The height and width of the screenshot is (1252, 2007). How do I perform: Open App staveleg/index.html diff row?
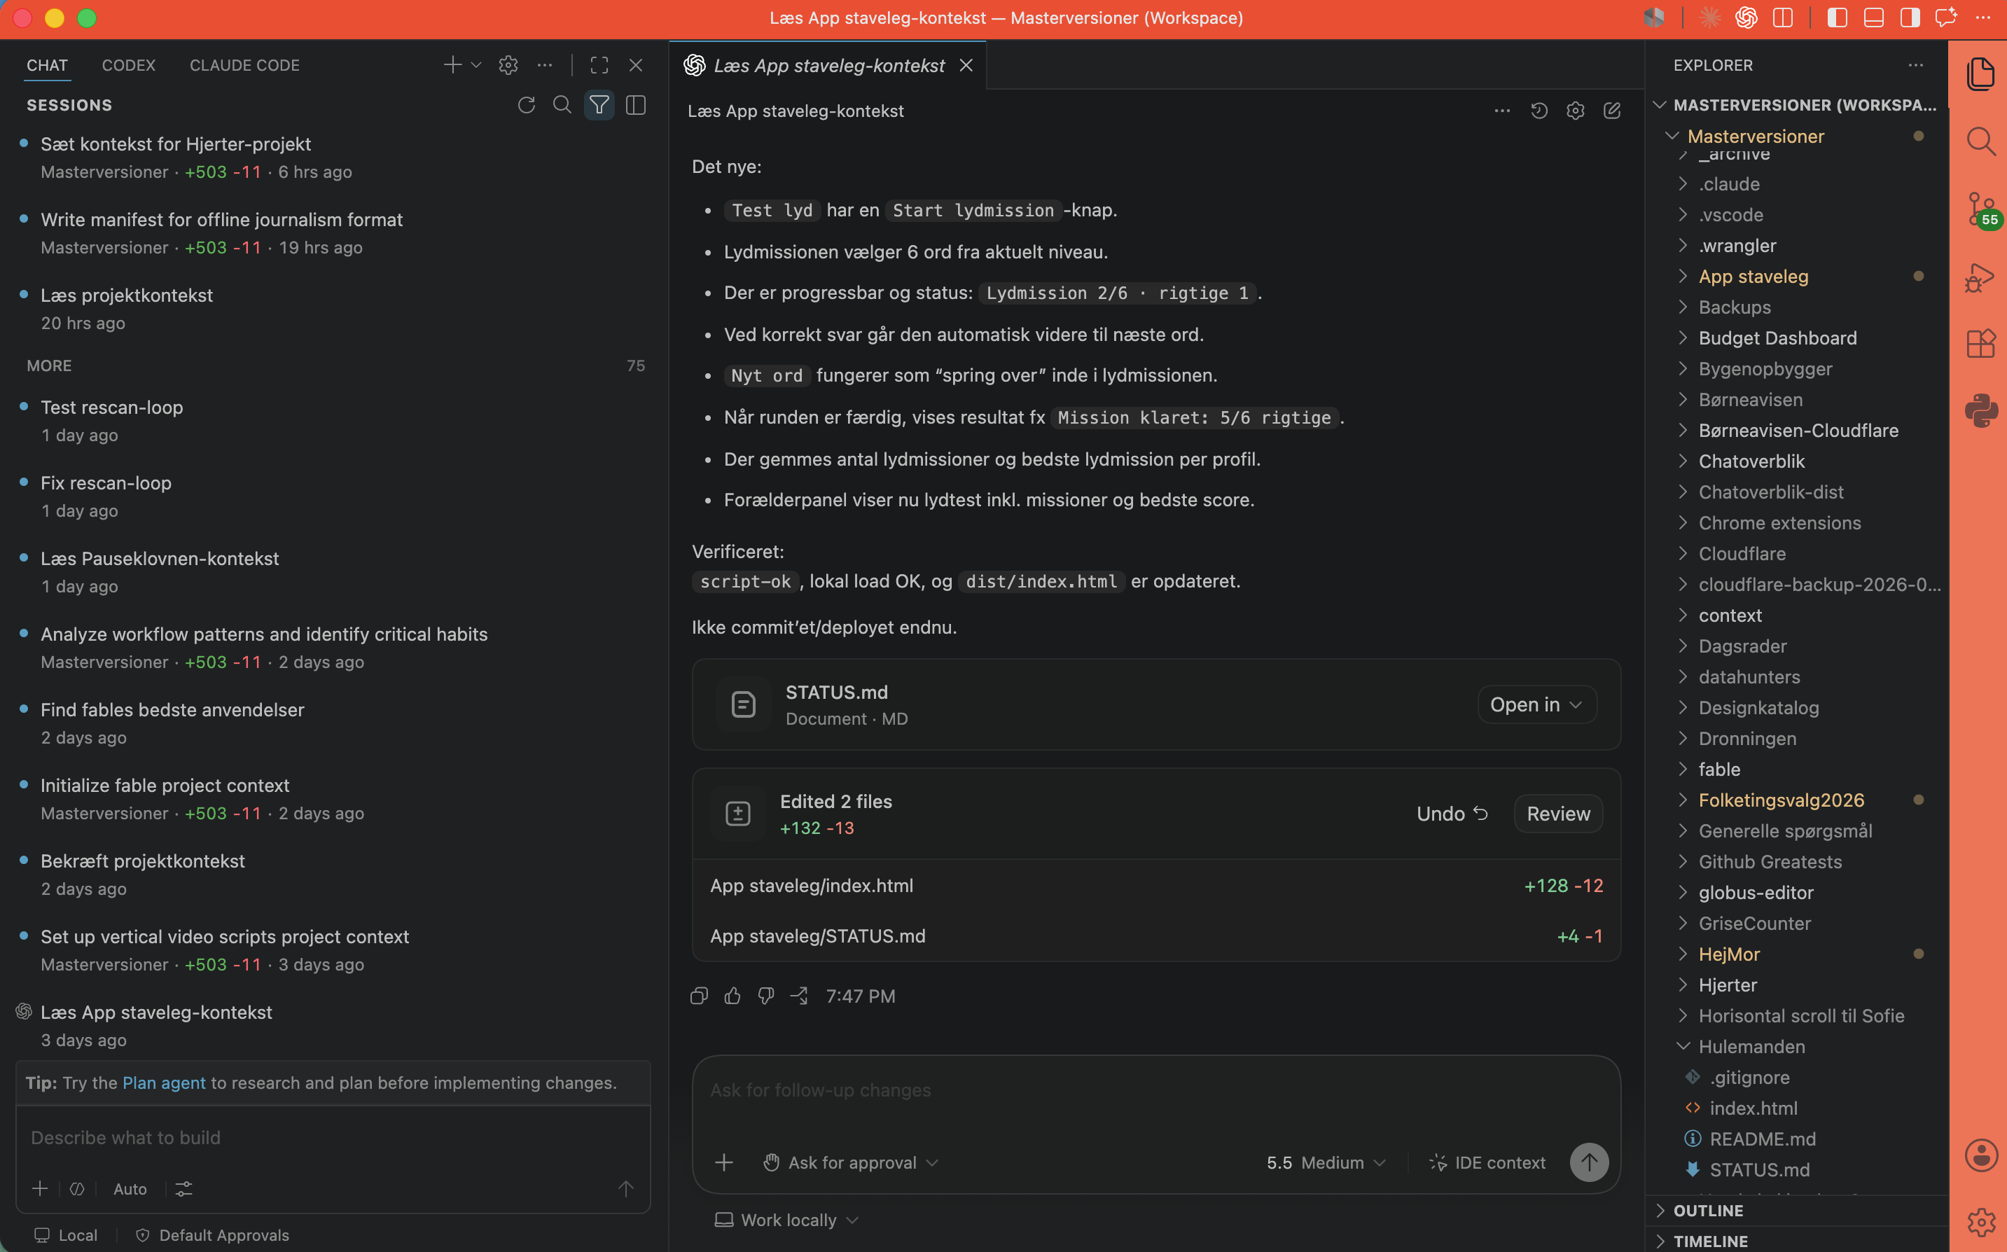pos(1156,885)
